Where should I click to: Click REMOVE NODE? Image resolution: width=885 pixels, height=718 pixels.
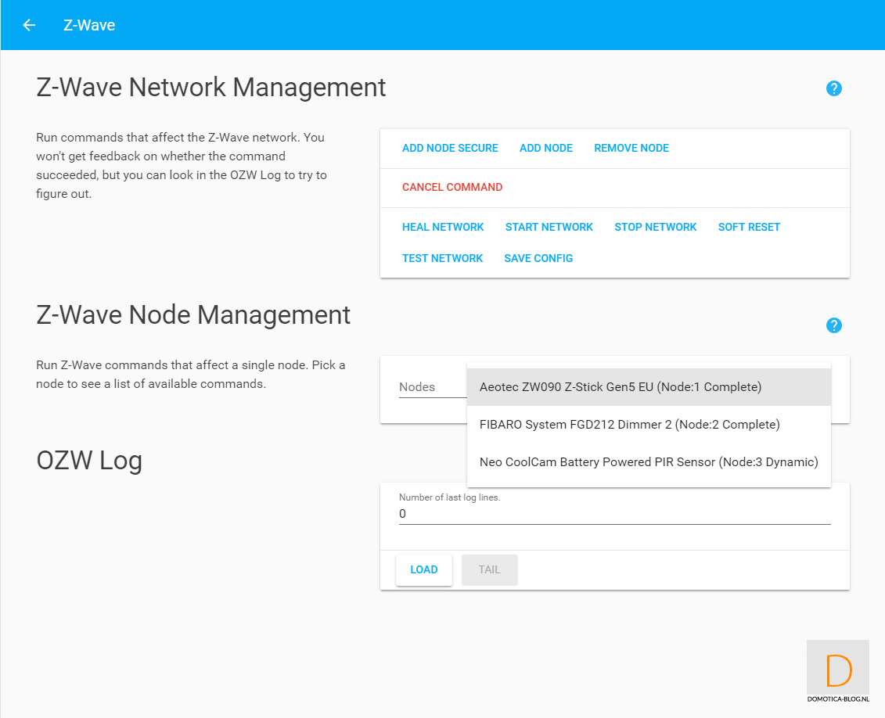[x=631, y=148]
